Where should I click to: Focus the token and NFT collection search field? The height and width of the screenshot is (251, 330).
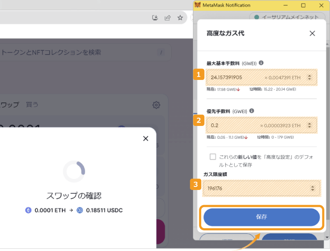(x=84, y=52)
